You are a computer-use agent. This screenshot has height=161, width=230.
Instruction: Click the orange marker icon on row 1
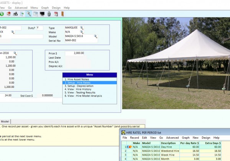[x=130, y=147]
